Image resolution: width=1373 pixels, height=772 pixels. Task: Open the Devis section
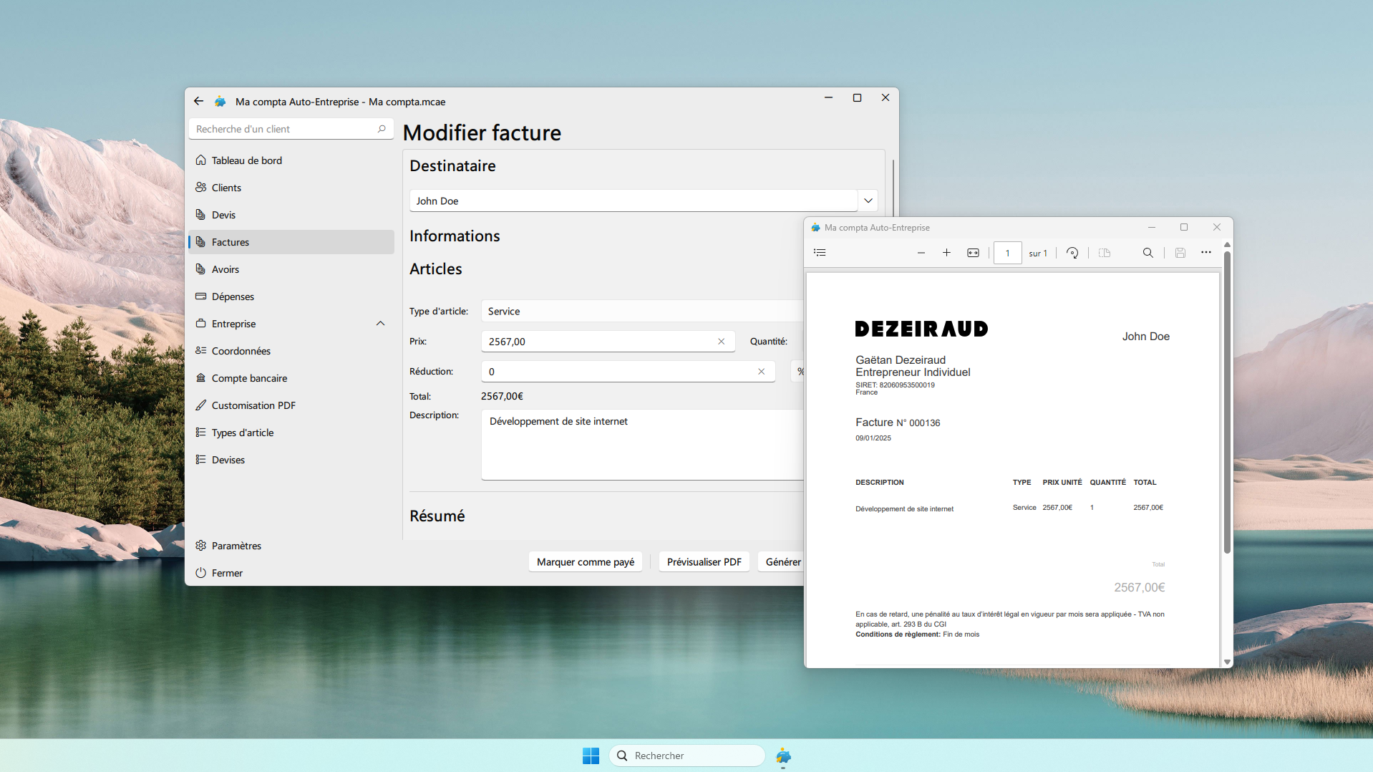pyautogui.click(x=223, y=214)
